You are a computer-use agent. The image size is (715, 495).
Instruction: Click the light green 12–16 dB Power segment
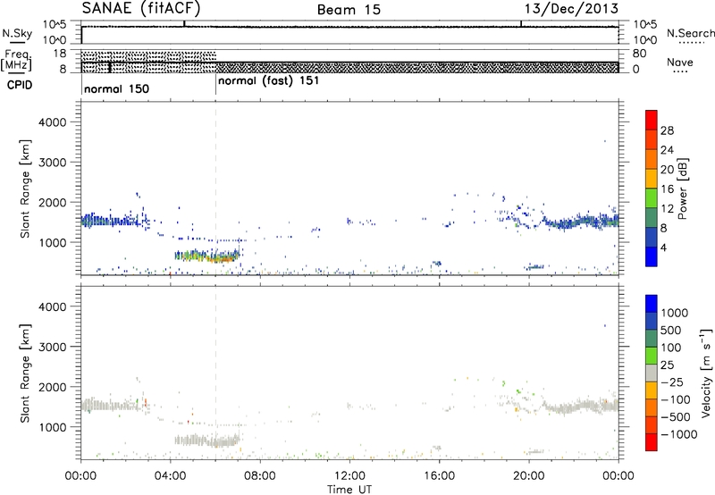point(652,197)
